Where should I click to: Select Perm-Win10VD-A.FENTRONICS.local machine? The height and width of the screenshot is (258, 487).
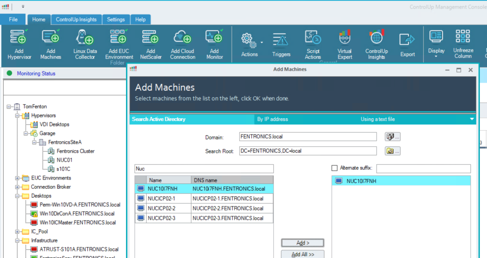tap(80, 205)
